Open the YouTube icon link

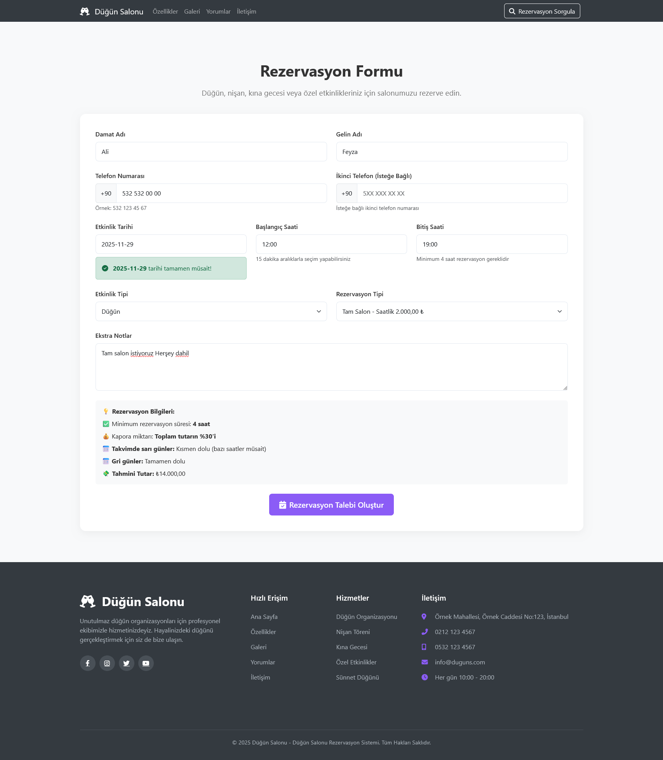coord(146,663)
